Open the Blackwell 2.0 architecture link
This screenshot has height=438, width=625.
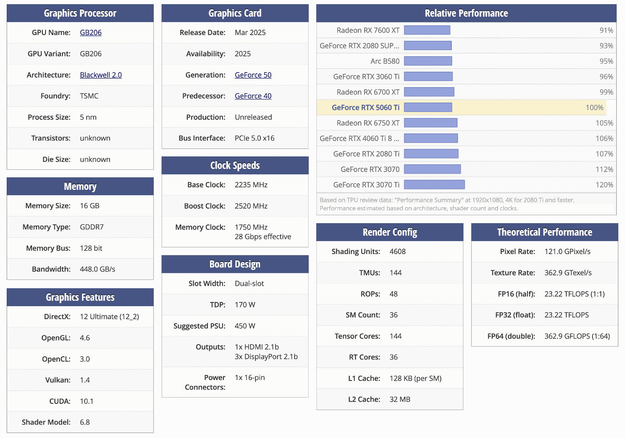click(101, 75)
